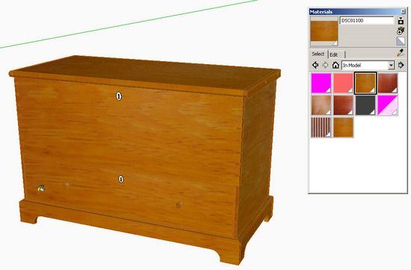Select the bright magenta material swatch
411x270 pixels.
click(x=321, y=83)
